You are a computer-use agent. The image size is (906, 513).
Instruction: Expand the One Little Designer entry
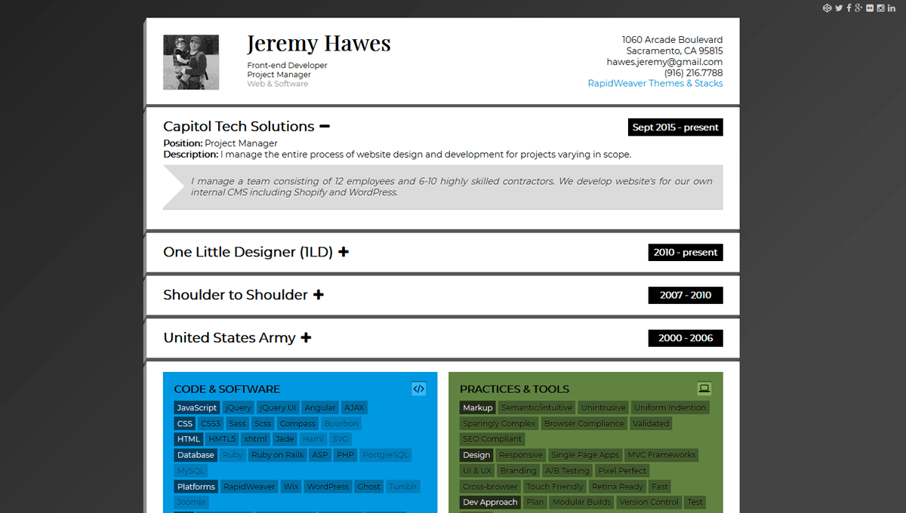coord(344,252)
